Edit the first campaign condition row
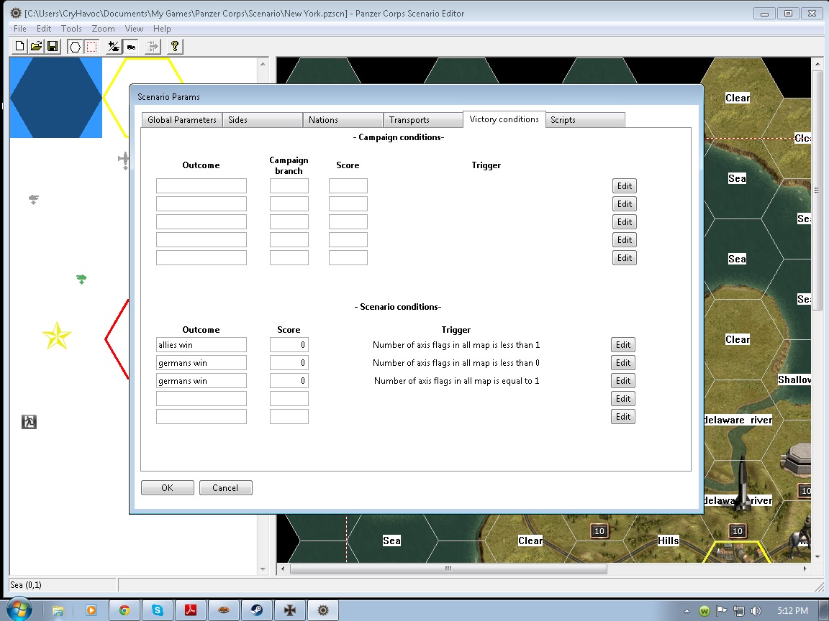The width and height of the screenshot is (829, 621). pos(625,186)
